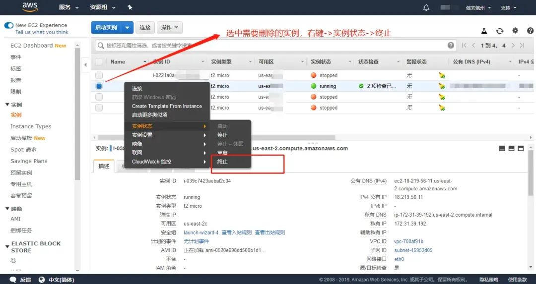Maximize the details pane with the last layout icon
Image resolution: width=536 pixels, height=284 pixels.
point(521,149)
